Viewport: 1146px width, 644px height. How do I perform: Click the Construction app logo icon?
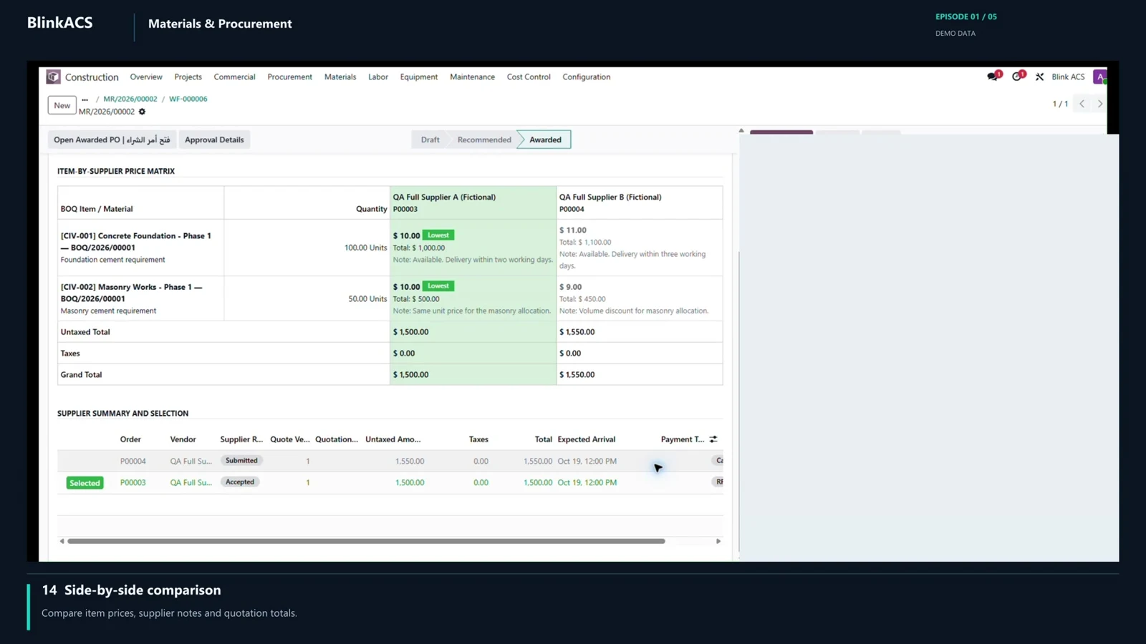click(54, 77)
